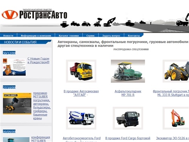Open Асфальтоукладчик MP 701 R link
Screen dimensions: 189x142
[128, 93]
